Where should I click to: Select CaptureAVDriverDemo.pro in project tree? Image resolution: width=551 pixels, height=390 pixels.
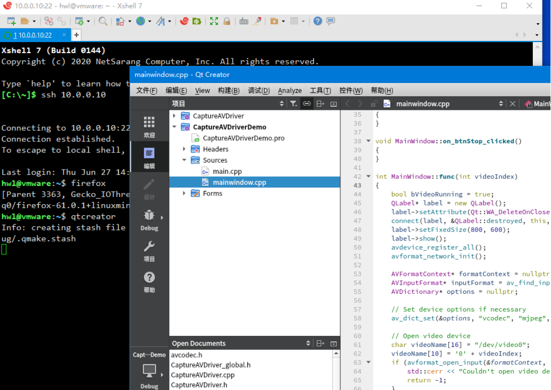tap(244, 138)
